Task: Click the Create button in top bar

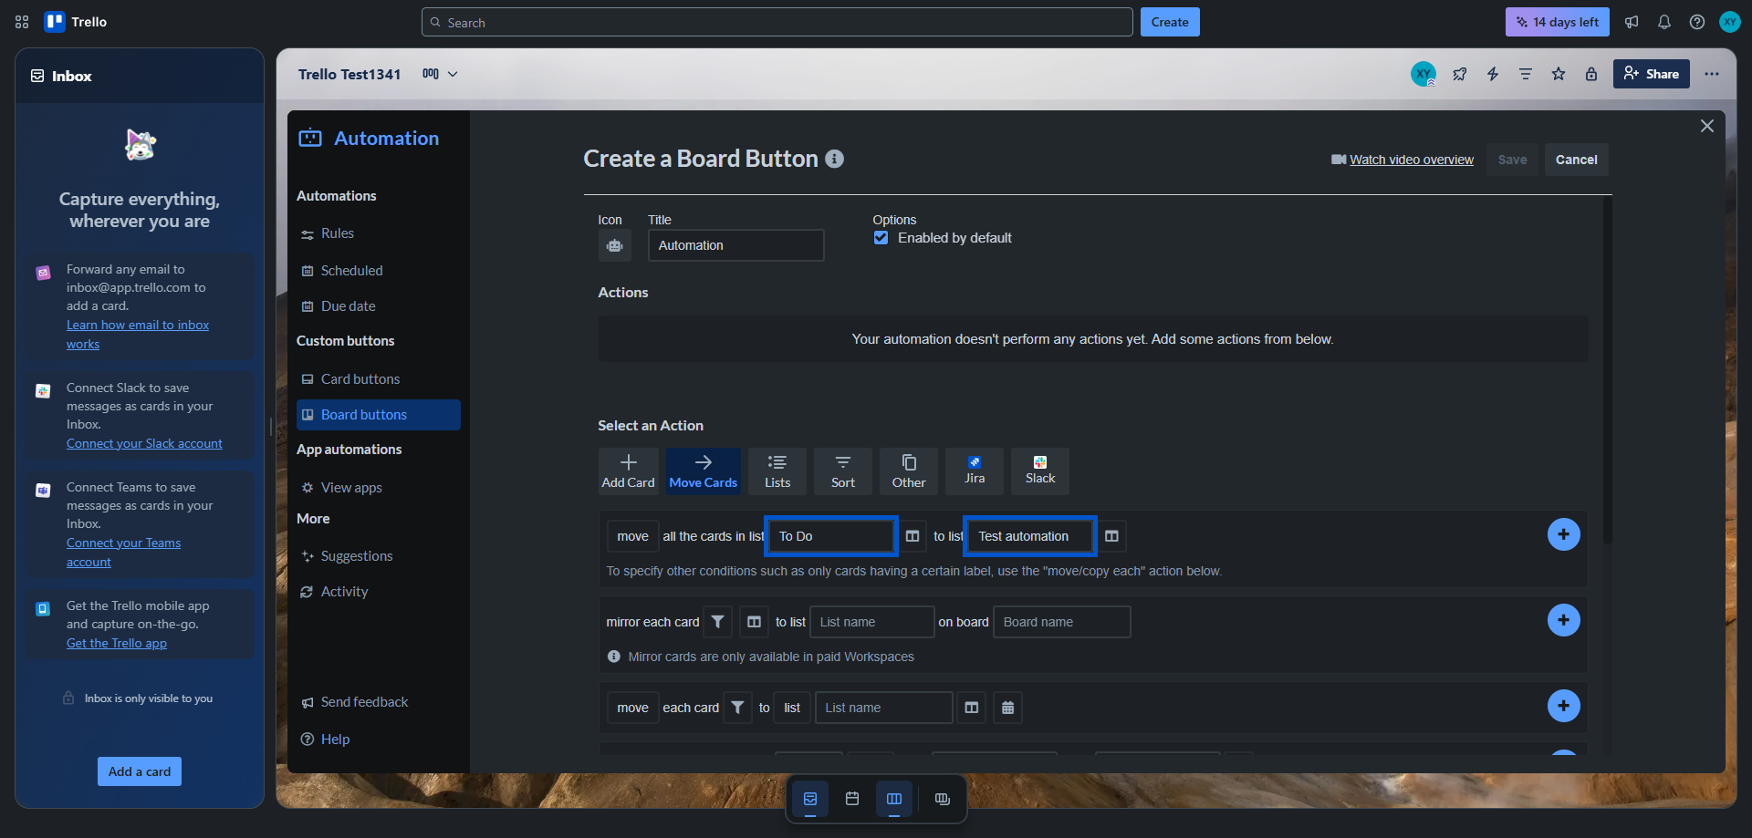Action: click(1170, 22)
